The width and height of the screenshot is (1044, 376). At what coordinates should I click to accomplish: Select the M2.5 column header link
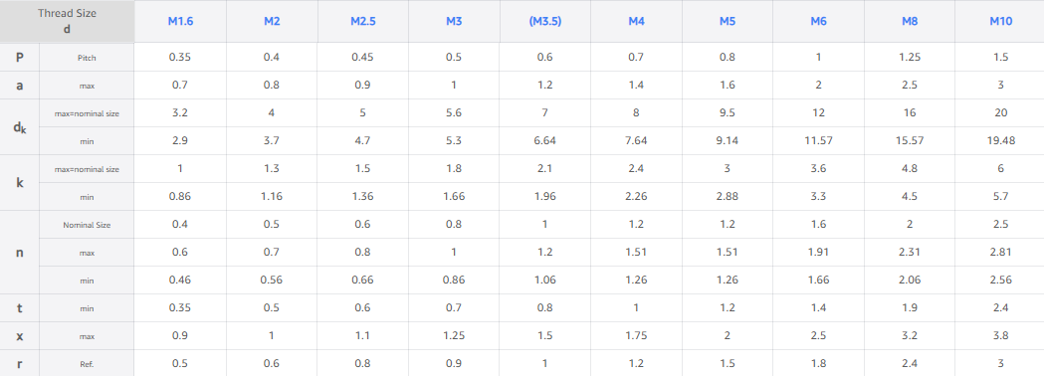point(363,21)
